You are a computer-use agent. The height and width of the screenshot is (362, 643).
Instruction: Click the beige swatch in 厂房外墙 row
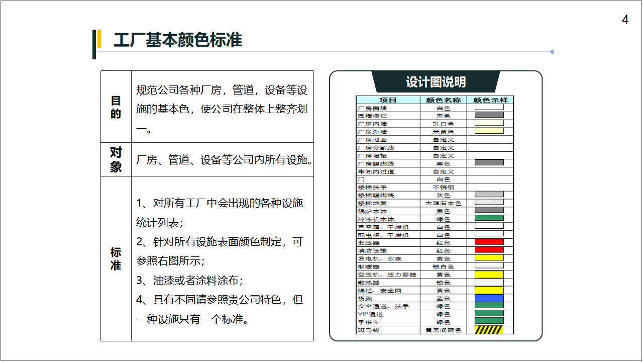pos(489,131)
